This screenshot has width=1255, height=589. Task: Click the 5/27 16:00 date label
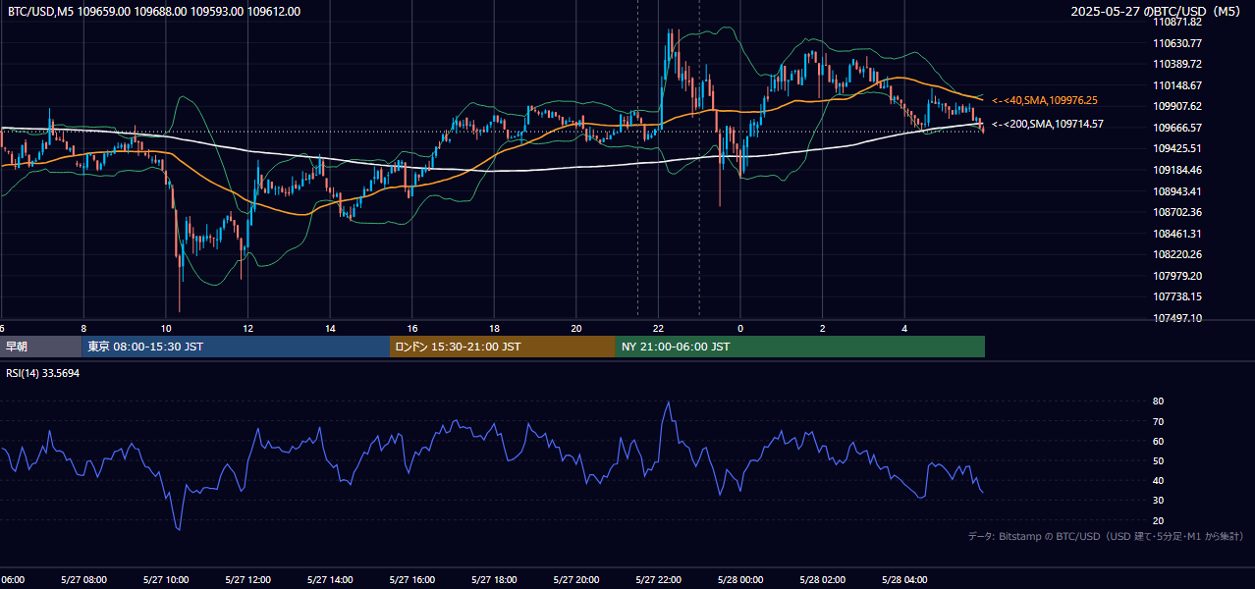pyautogui.click(x=412, y=580)
